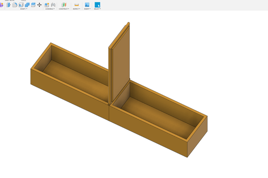Click the purple create form icon
The width and height of the screenshot is (268, 178).
coord(1,5)
